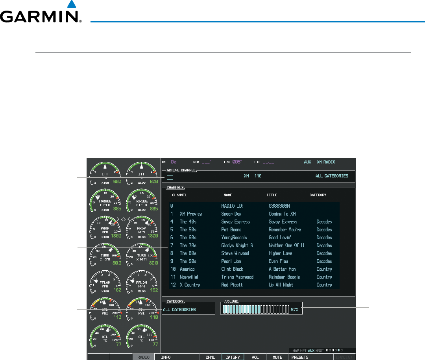This screenshot has height=360, width=425.
Task: Select channel 8 The 80s
Action: tap(254, 253)
